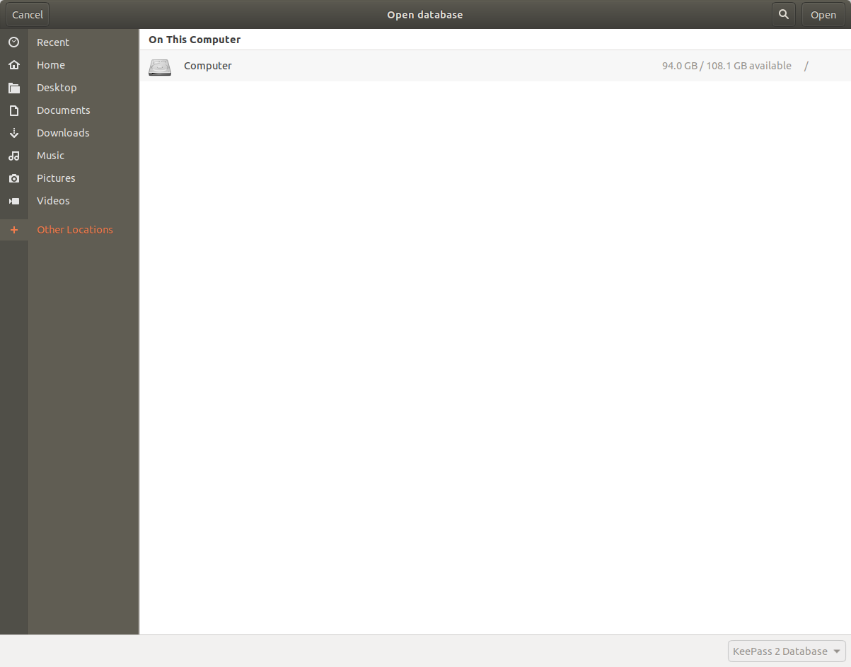The height and width of the screenshot is (667, 851).
Task: Select the Computer row label
Action: coord(208,66)
